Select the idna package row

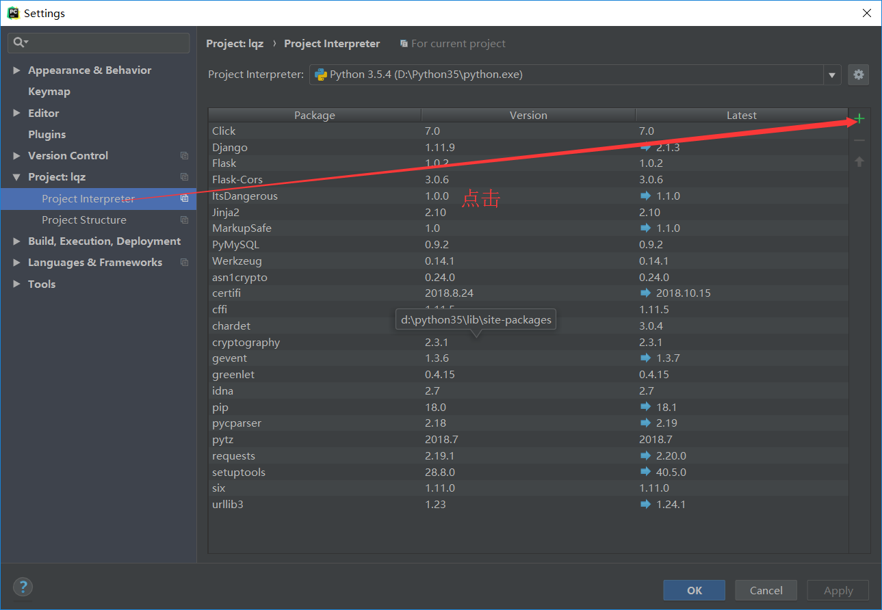point(528,391)
